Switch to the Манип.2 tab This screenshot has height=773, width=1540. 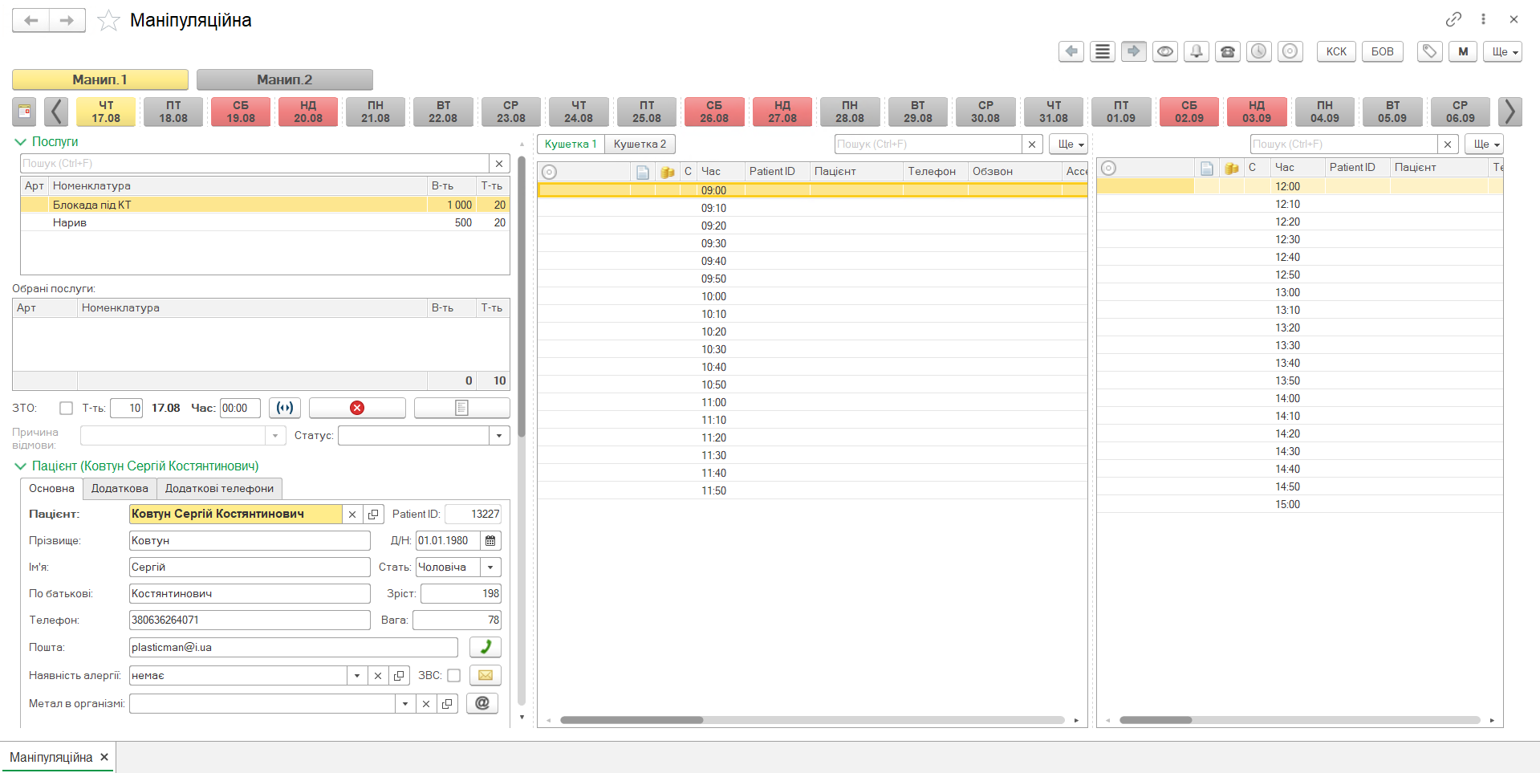point(284,79)
